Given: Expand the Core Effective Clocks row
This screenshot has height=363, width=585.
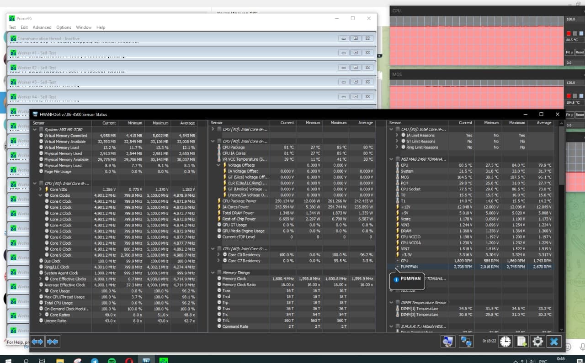Looking at the screenshot, I should (x=41, y=279).
